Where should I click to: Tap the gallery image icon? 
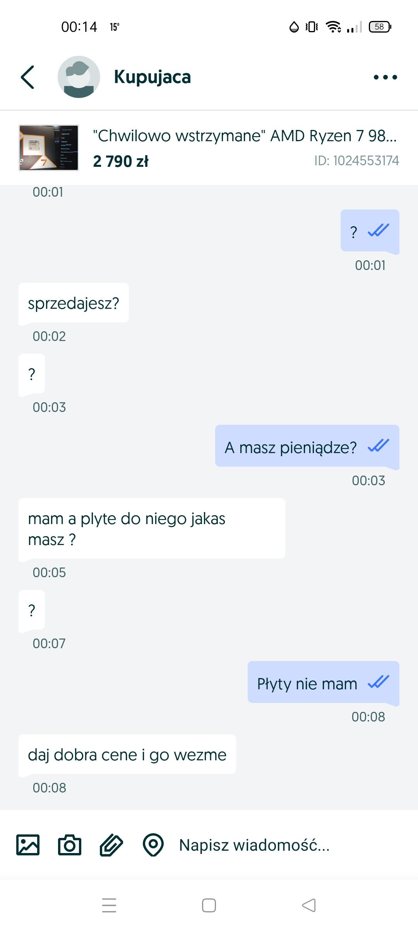[x=28, y=845]
